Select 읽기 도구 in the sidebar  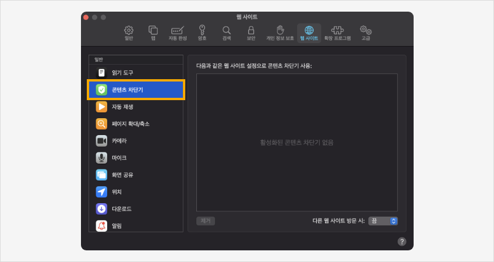[135, 73]
